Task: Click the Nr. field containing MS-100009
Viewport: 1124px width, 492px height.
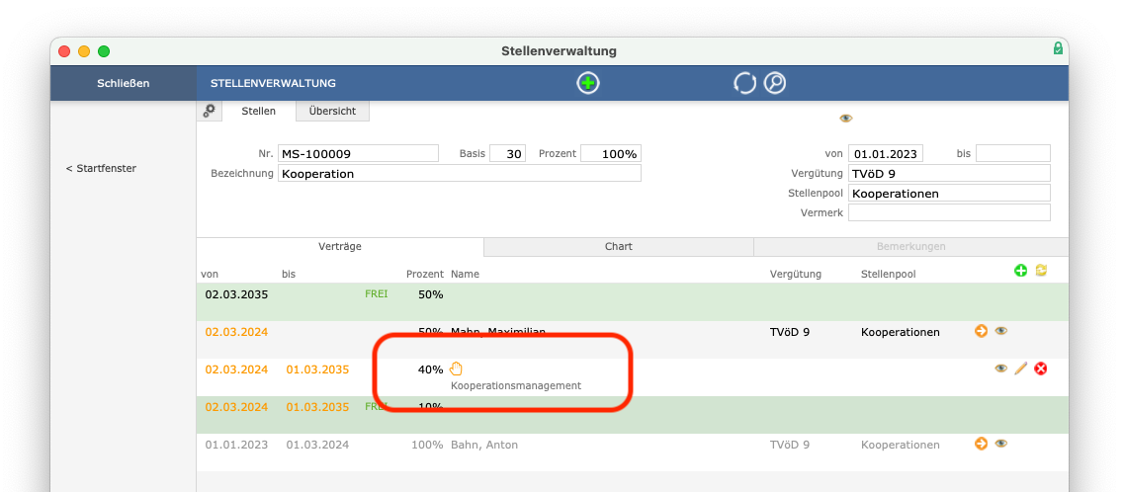Action: pos(358,153)
